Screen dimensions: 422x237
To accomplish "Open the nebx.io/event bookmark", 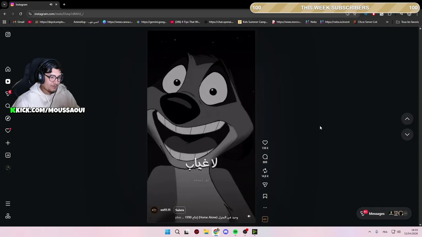I will 335,22.
